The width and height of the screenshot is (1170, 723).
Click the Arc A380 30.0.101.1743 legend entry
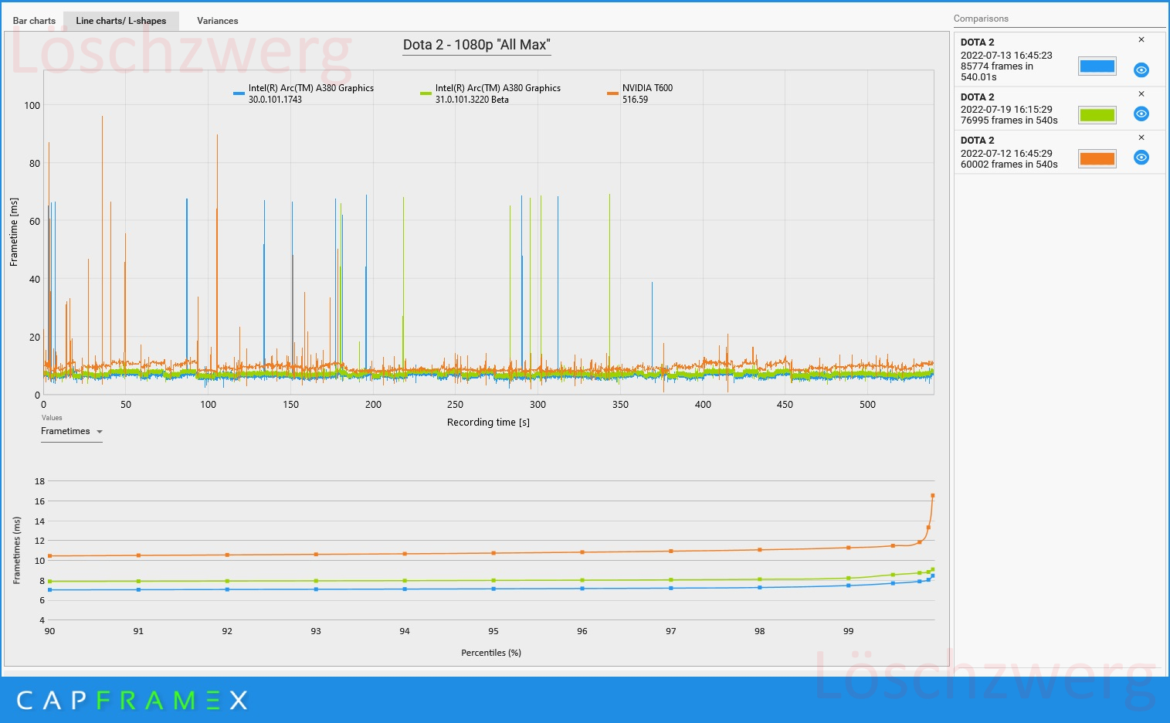pyautogui.click(x=304, y=93)
